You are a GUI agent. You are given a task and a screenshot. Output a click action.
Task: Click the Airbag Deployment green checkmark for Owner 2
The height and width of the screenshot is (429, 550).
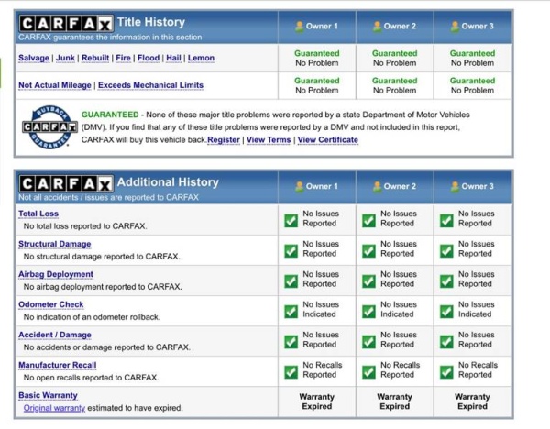pos(368,280)
